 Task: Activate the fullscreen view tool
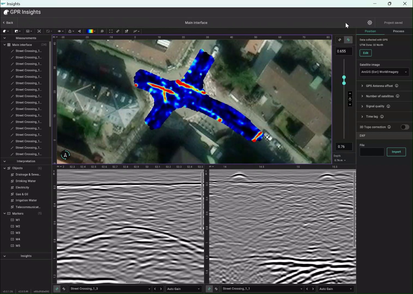[110, 31]
